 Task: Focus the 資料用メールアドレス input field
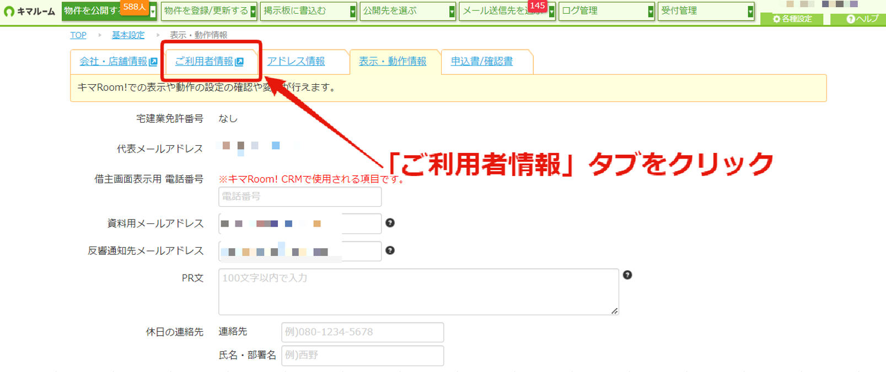[x=300, y=223]
